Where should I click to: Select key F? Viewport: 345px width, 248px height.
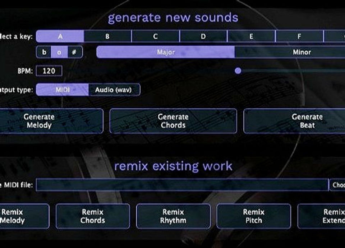299,36
